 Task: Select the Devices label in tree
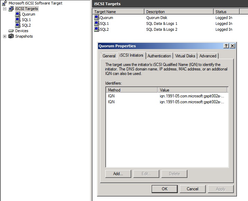tap(22, 31)
